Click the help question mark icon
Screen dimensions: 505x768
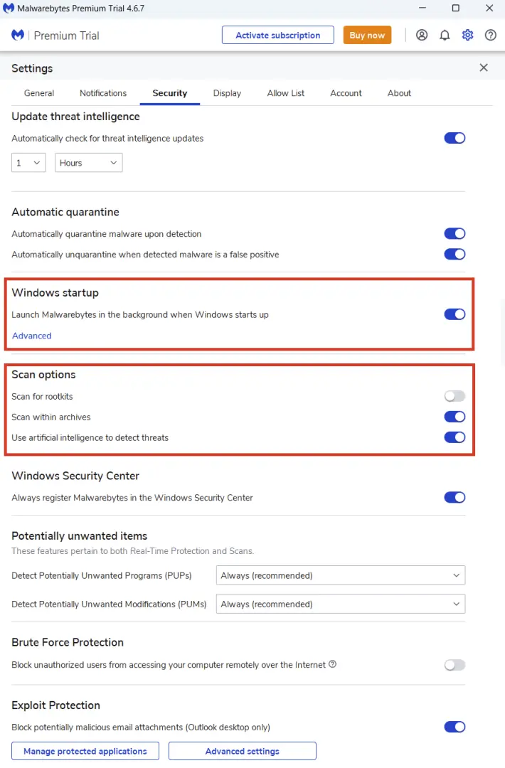(490, 36)
